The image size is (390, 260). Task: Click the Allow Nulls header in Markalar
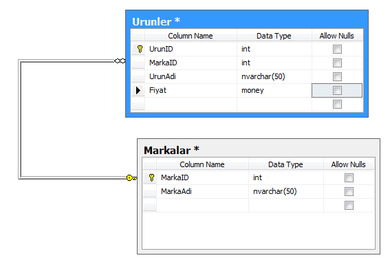pos(349,164)
